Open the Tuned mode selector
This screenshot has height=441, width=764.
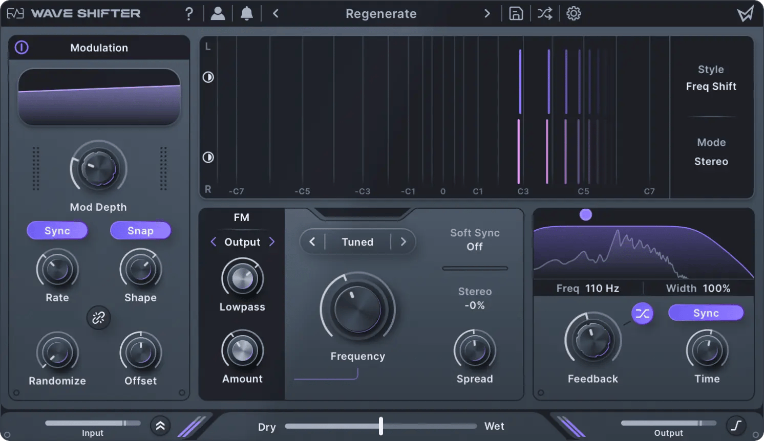[x=357, y=241]
